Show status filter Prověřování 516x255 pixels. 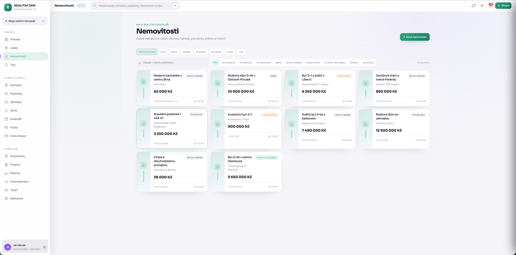point(246,63)
